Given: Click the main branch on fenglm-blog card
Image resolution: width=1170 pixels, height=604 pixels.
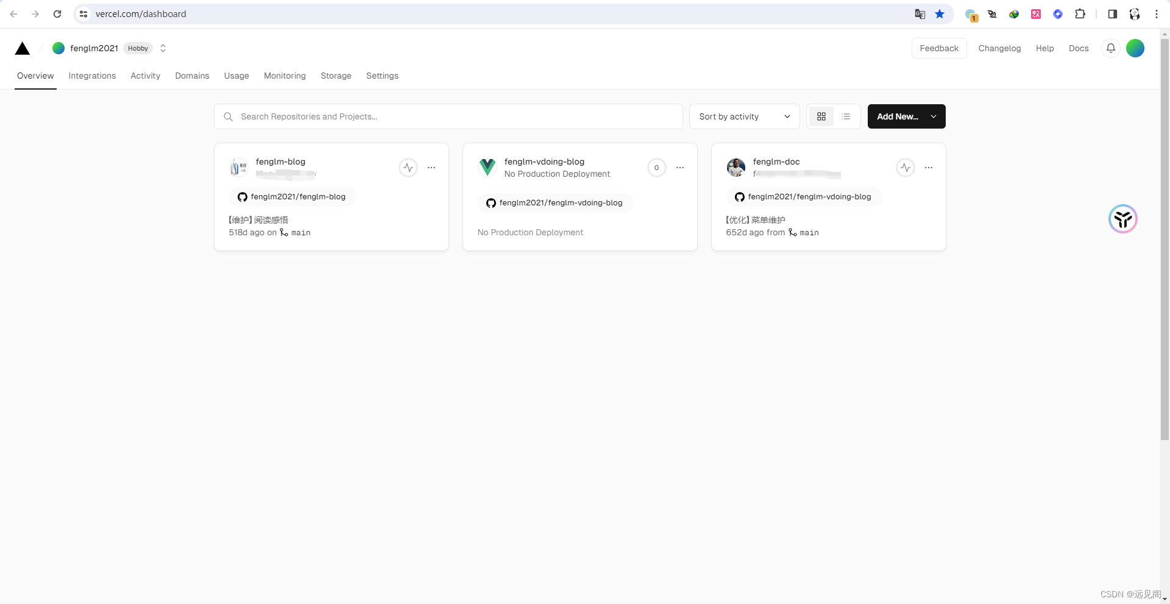Looking at the screenshot, I should coord(296,233).
